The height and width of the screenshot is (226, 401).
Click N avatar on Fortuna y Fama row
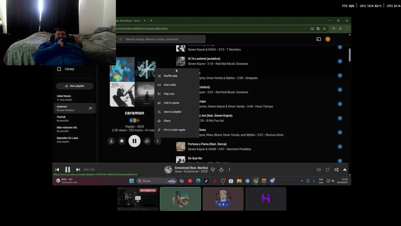pyautogui.click(x=340, y=147)
